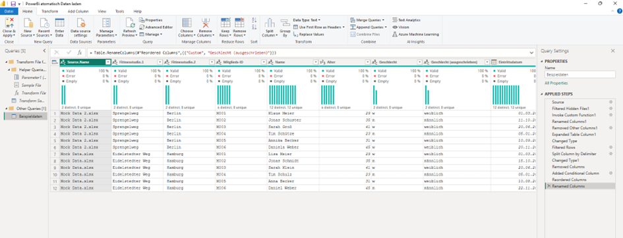Click the table corner menu icon
Viewport: 623px width, 238px height.
(55, 62)
